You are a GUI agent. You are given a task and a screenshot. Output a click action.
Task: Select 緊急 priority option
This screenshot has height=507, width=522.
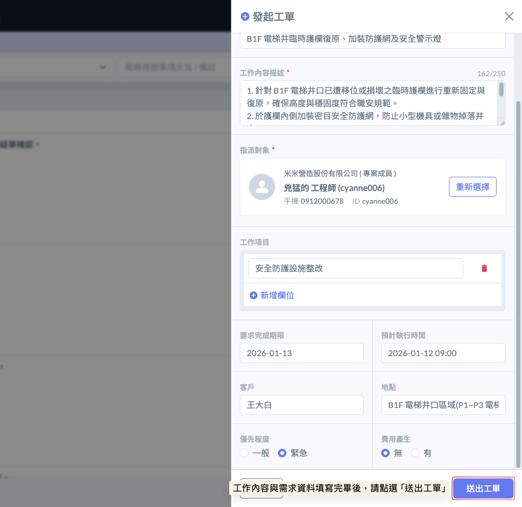tap(282, 453)
